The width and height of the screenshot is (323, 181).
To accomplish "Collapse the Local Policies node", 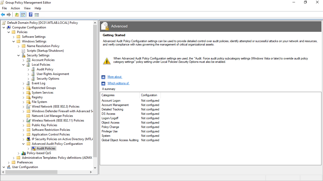I will point(23,65).
